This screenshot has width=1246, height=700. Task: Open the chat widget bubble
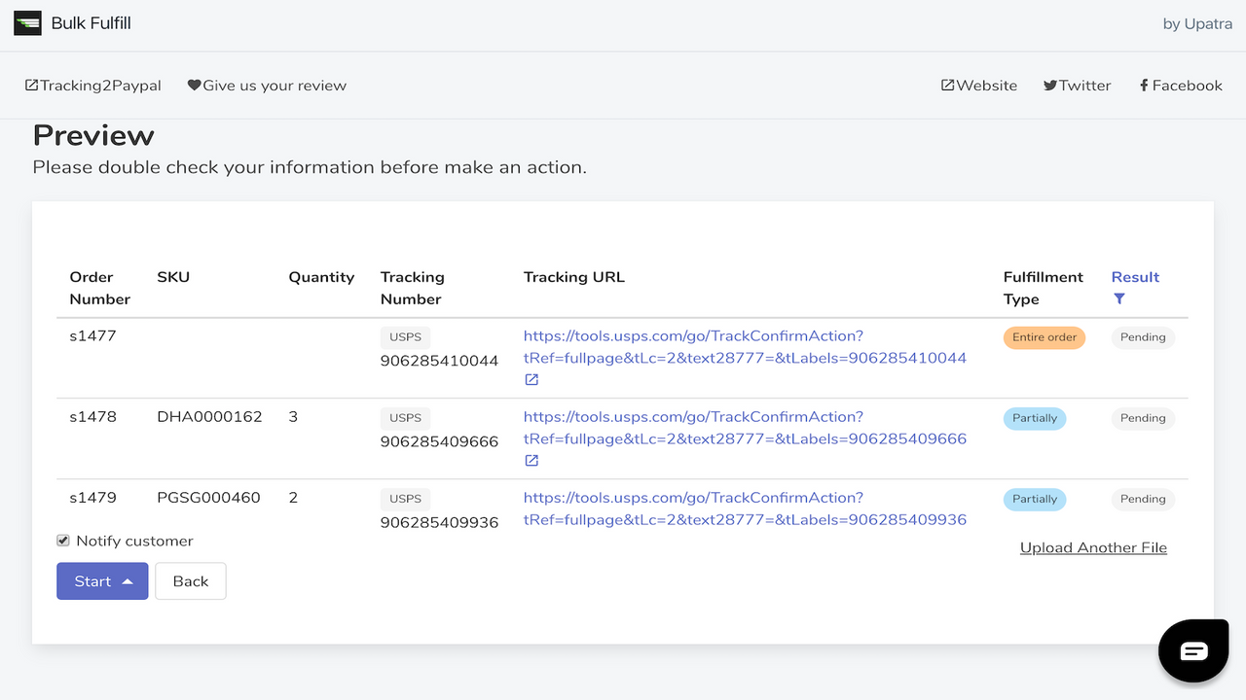click(x=1193, y=650)
